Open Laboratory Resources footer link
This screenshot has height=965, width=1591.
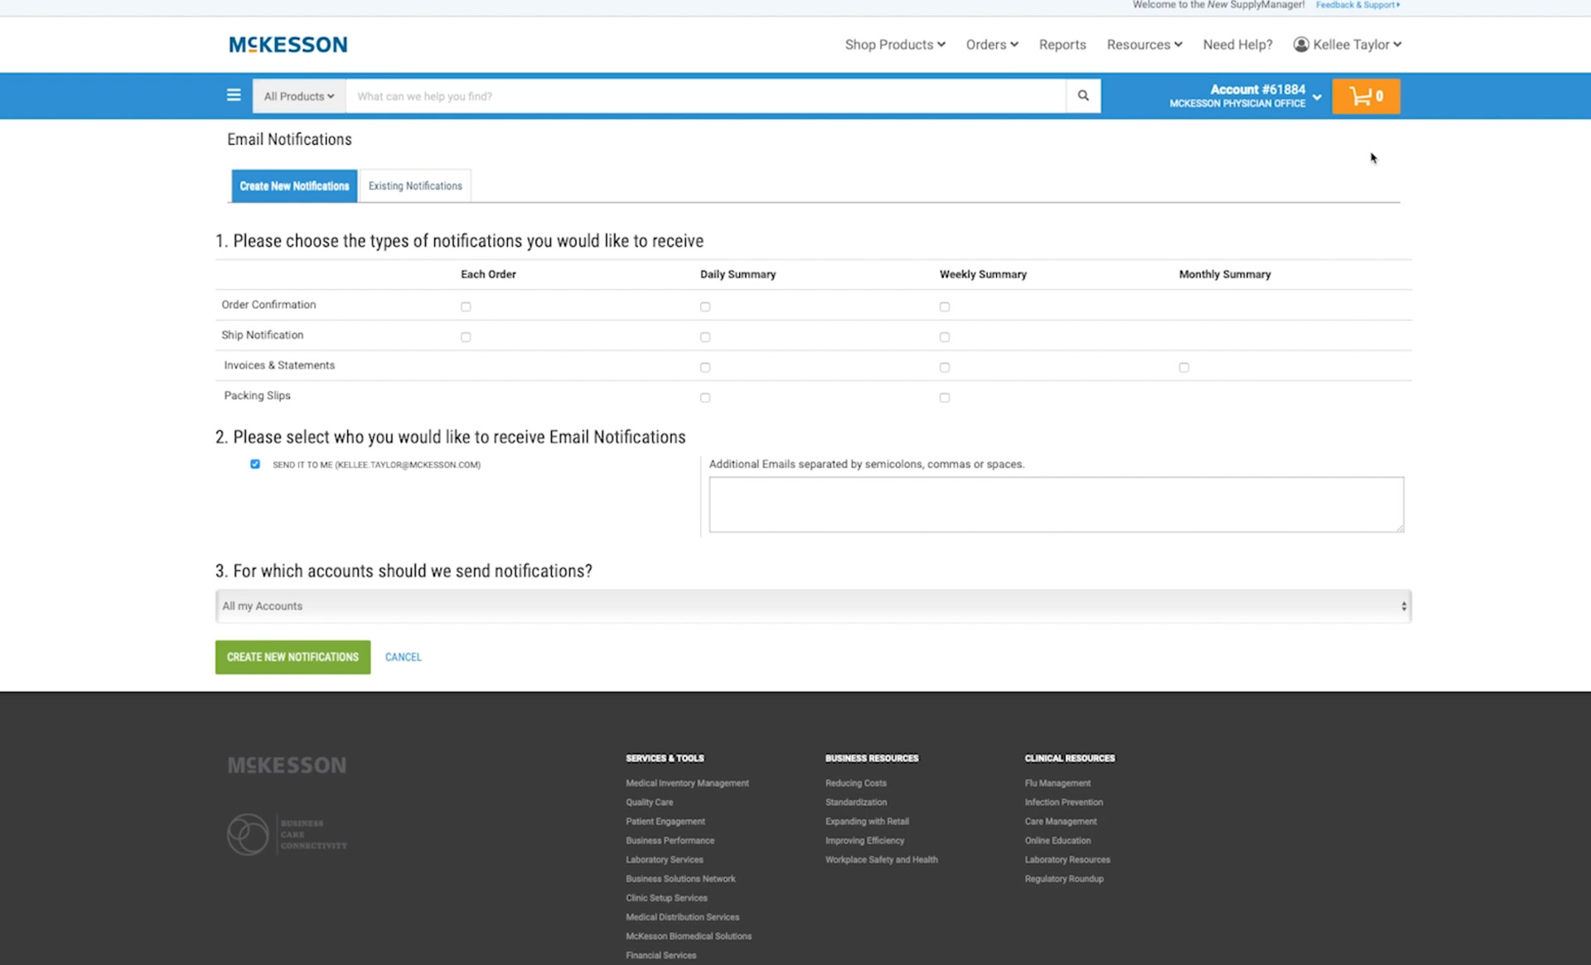coord(1066,859)
